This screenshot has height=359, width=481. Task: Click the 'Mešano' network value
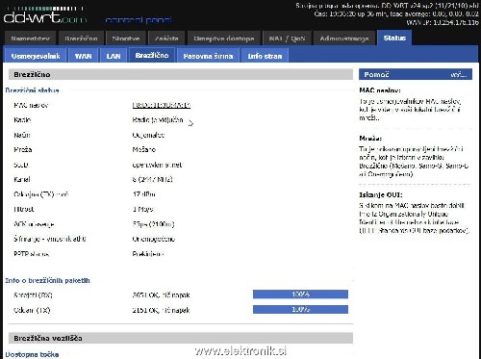pyautogui.click(x=143, y=149)
